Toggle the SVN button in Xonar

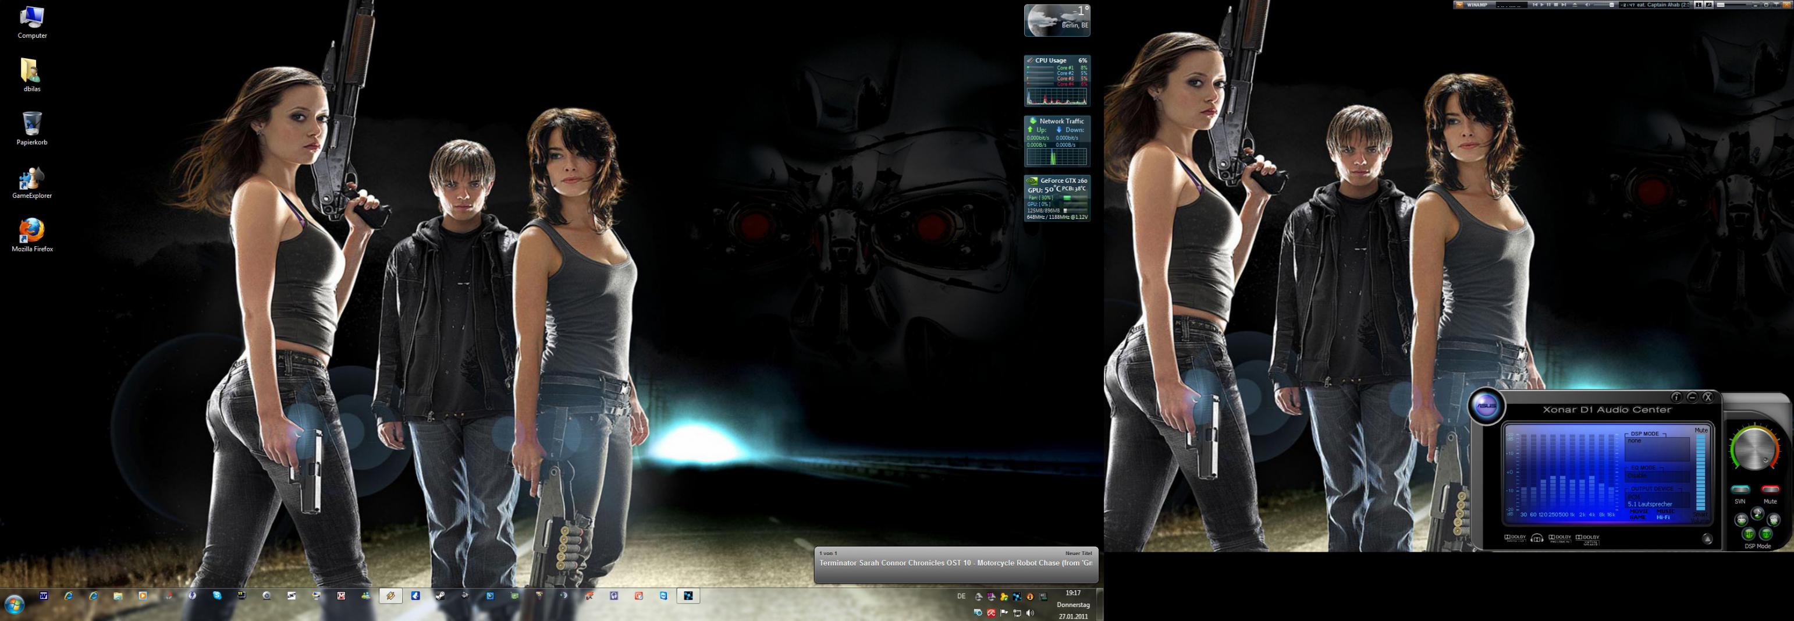click(1740, 489)
